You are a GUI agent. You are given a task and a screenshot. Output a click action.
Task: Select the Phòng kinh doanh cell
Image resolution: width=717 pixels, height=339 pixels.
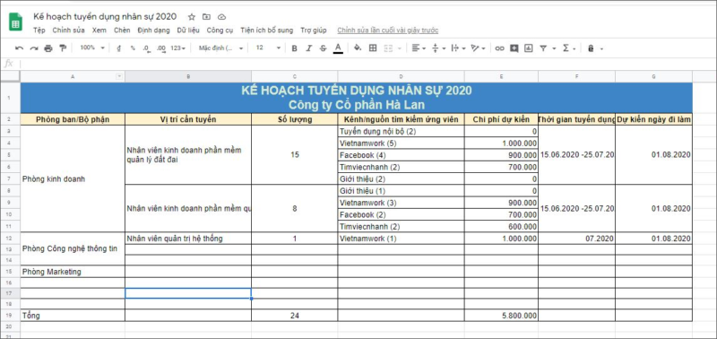pyautogui.click(x=73, y=178)
